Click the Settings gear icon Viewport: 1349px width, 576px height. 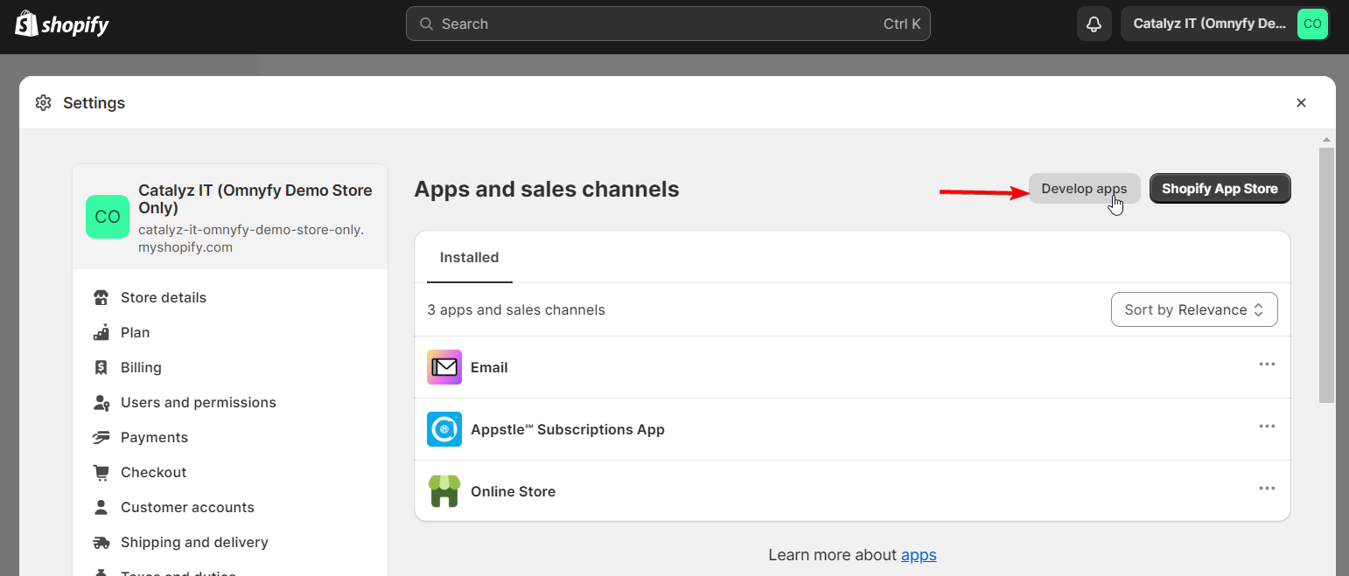click(x=43, y=103)
